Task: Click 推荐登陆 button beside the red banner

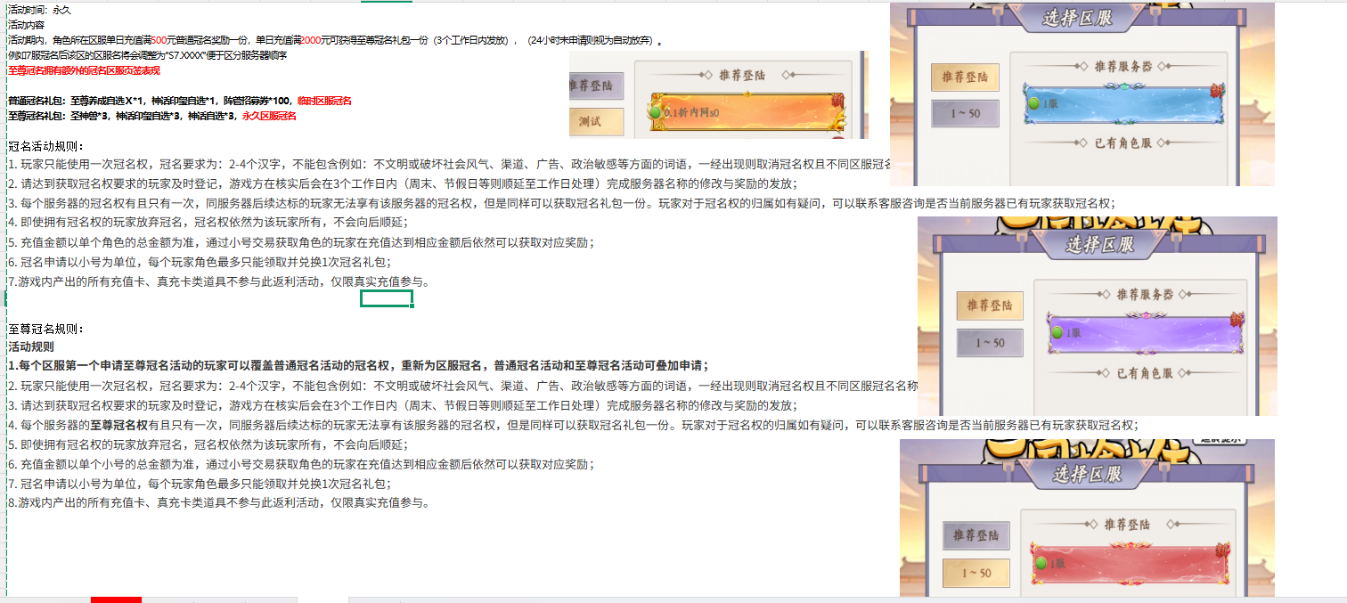Action: tap(976, 535)
